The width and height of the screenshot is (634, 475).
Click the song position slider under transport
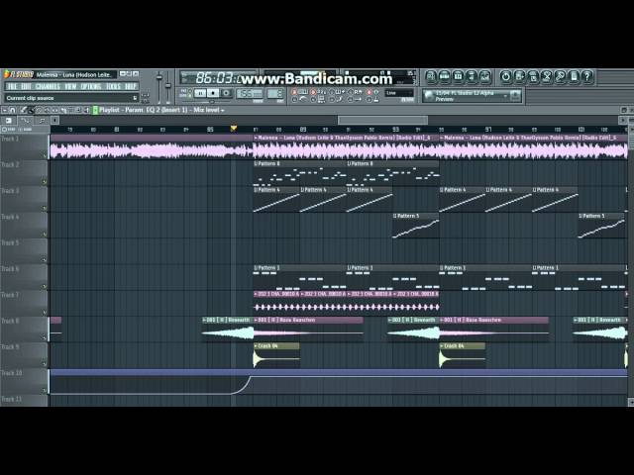coord(213,102)
